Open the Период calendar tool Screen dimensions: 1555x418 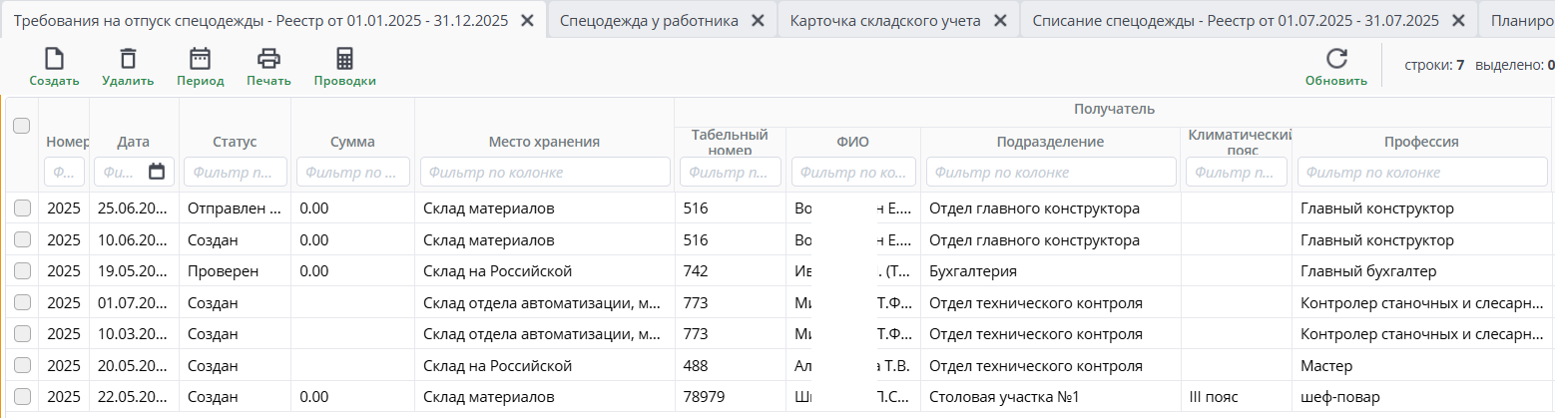(200, 60)
